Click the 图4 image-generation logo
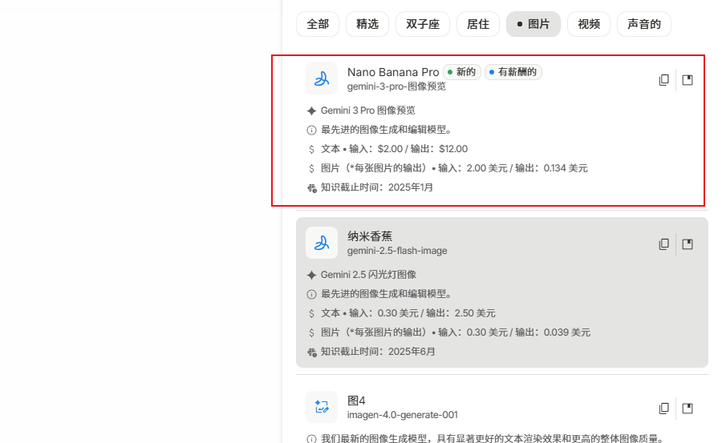 [x=322, y=407]
